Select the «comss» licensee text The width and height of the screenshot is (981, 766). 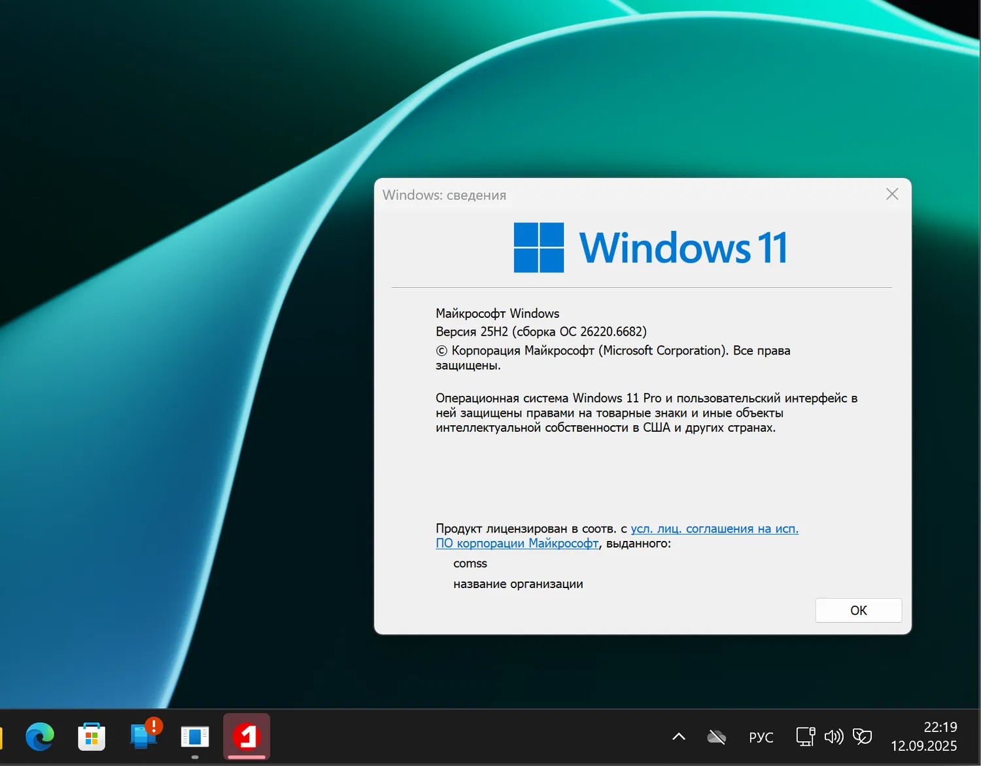coord(470,563)
